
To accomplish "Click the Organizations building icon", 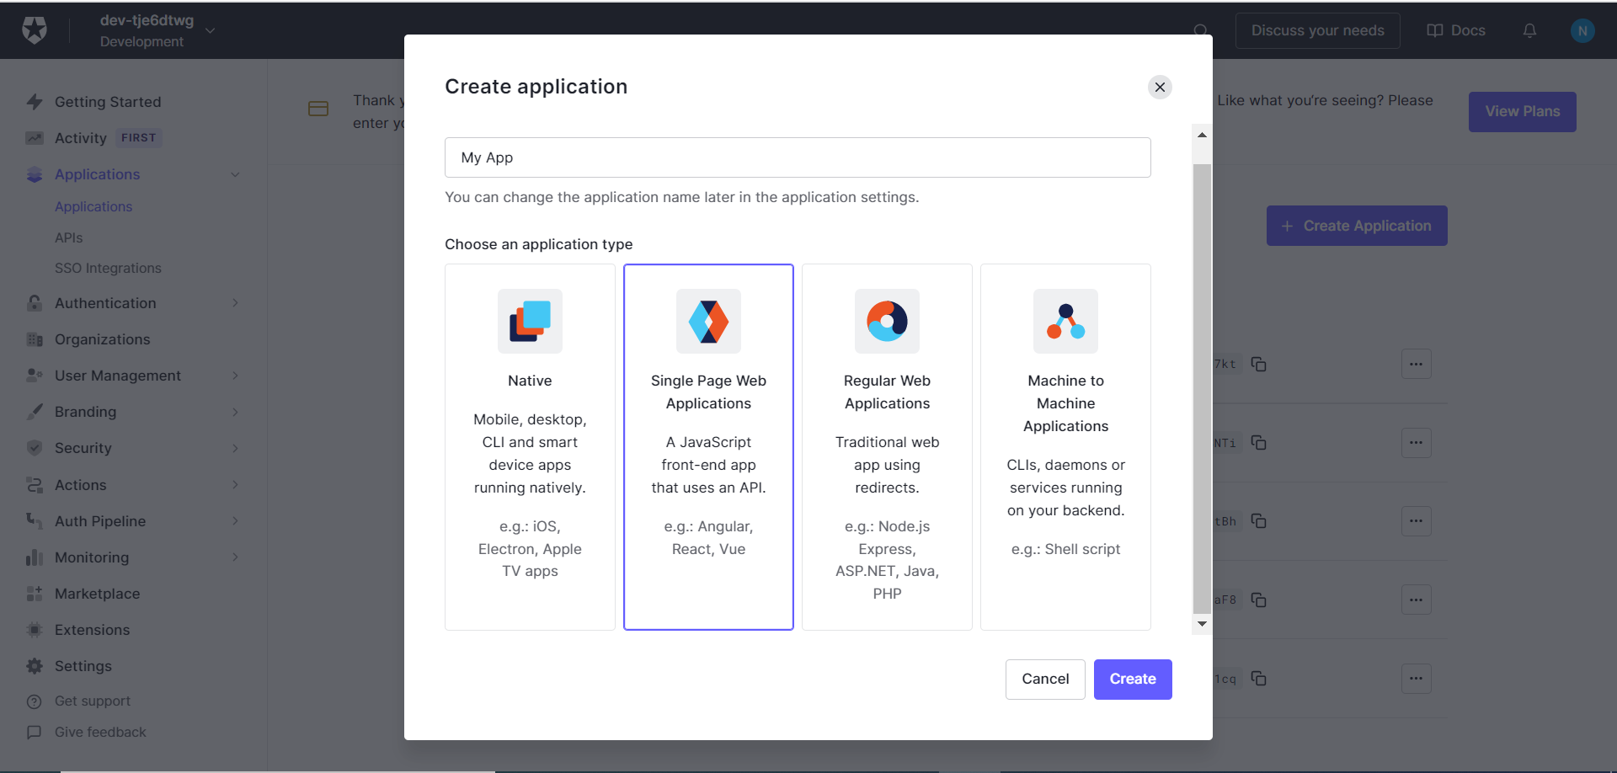I will (35, 339).
